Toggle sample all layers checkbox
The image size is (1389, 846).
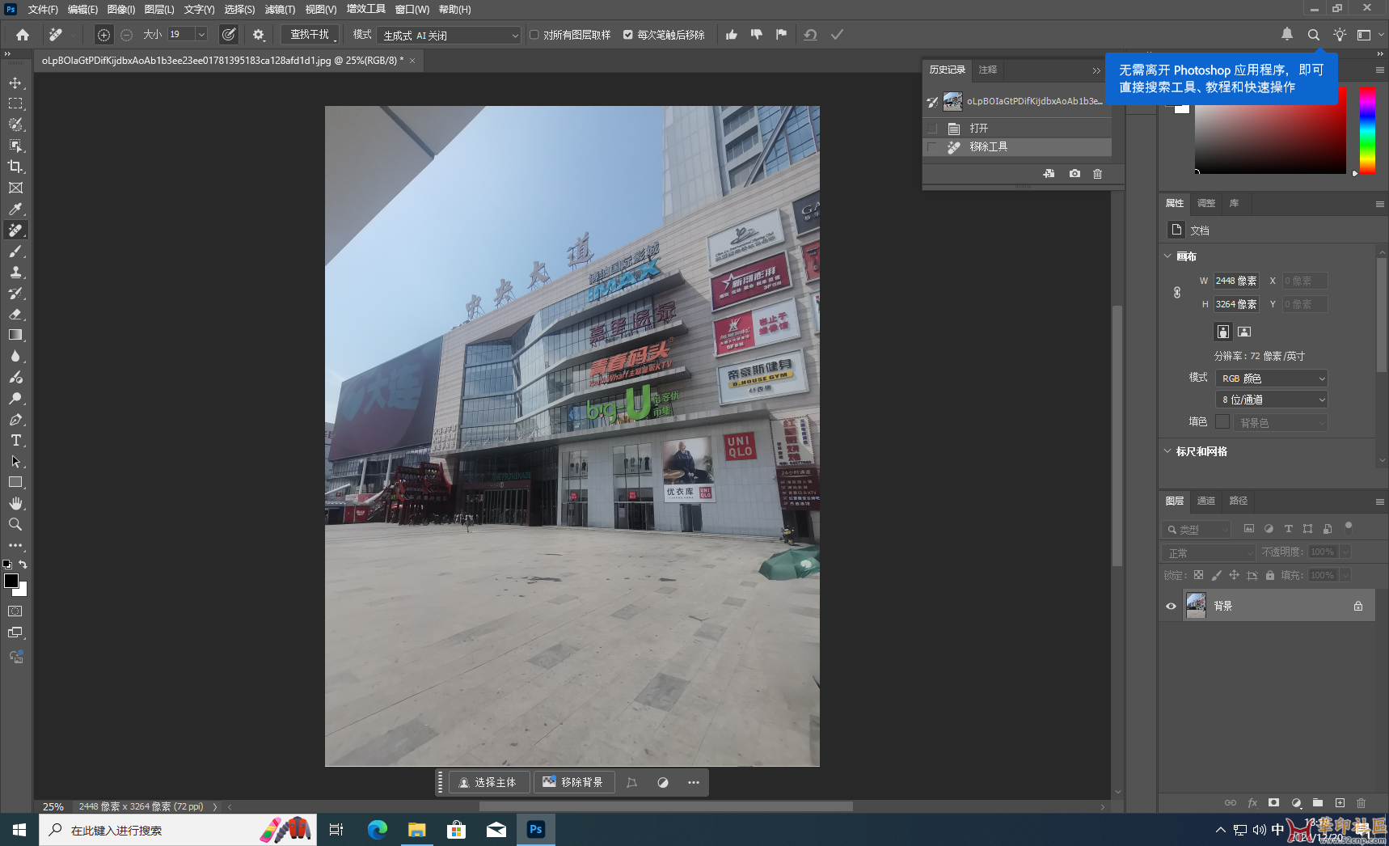coord(534,35)
